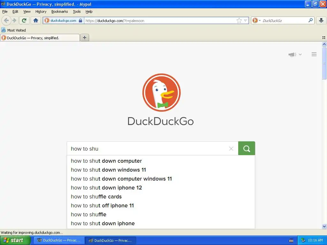Open a new tab with the plus button
This screenshot has width=327, height=245.
point(84,38)
